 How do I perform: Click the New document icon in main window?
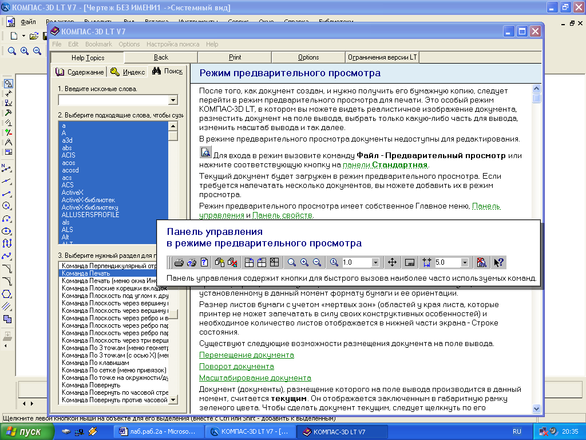point(14,36)
